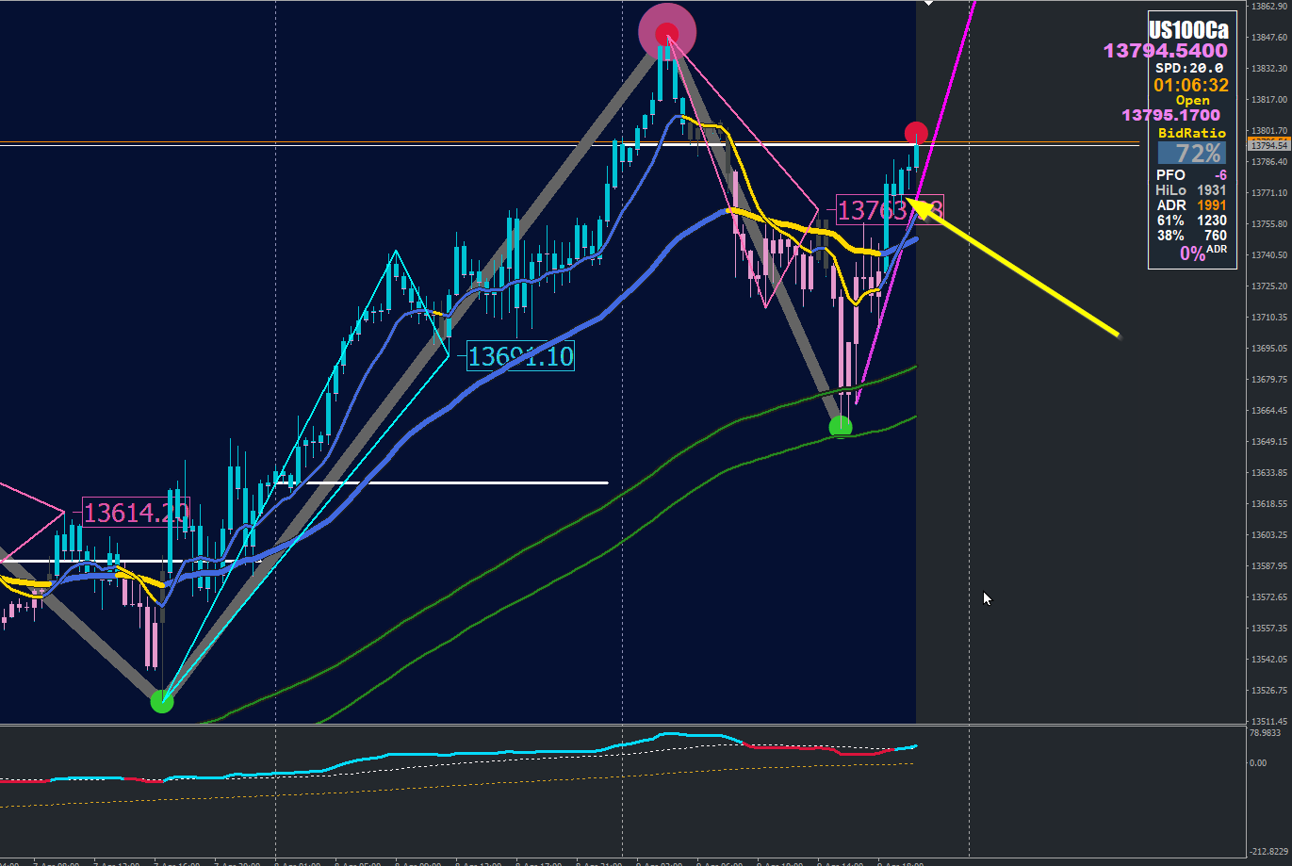The width and height of the screenshot is (1292, 866).
Task: Select the 13614.20 price label on chart
Action: (136, 513)
